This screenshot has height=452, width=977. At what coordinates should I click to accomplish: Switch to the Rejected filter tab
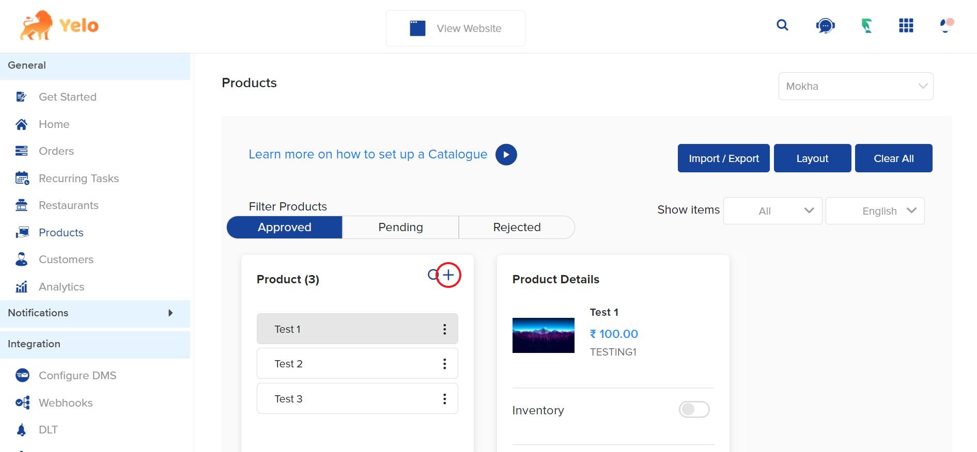[x=517, y=228]
